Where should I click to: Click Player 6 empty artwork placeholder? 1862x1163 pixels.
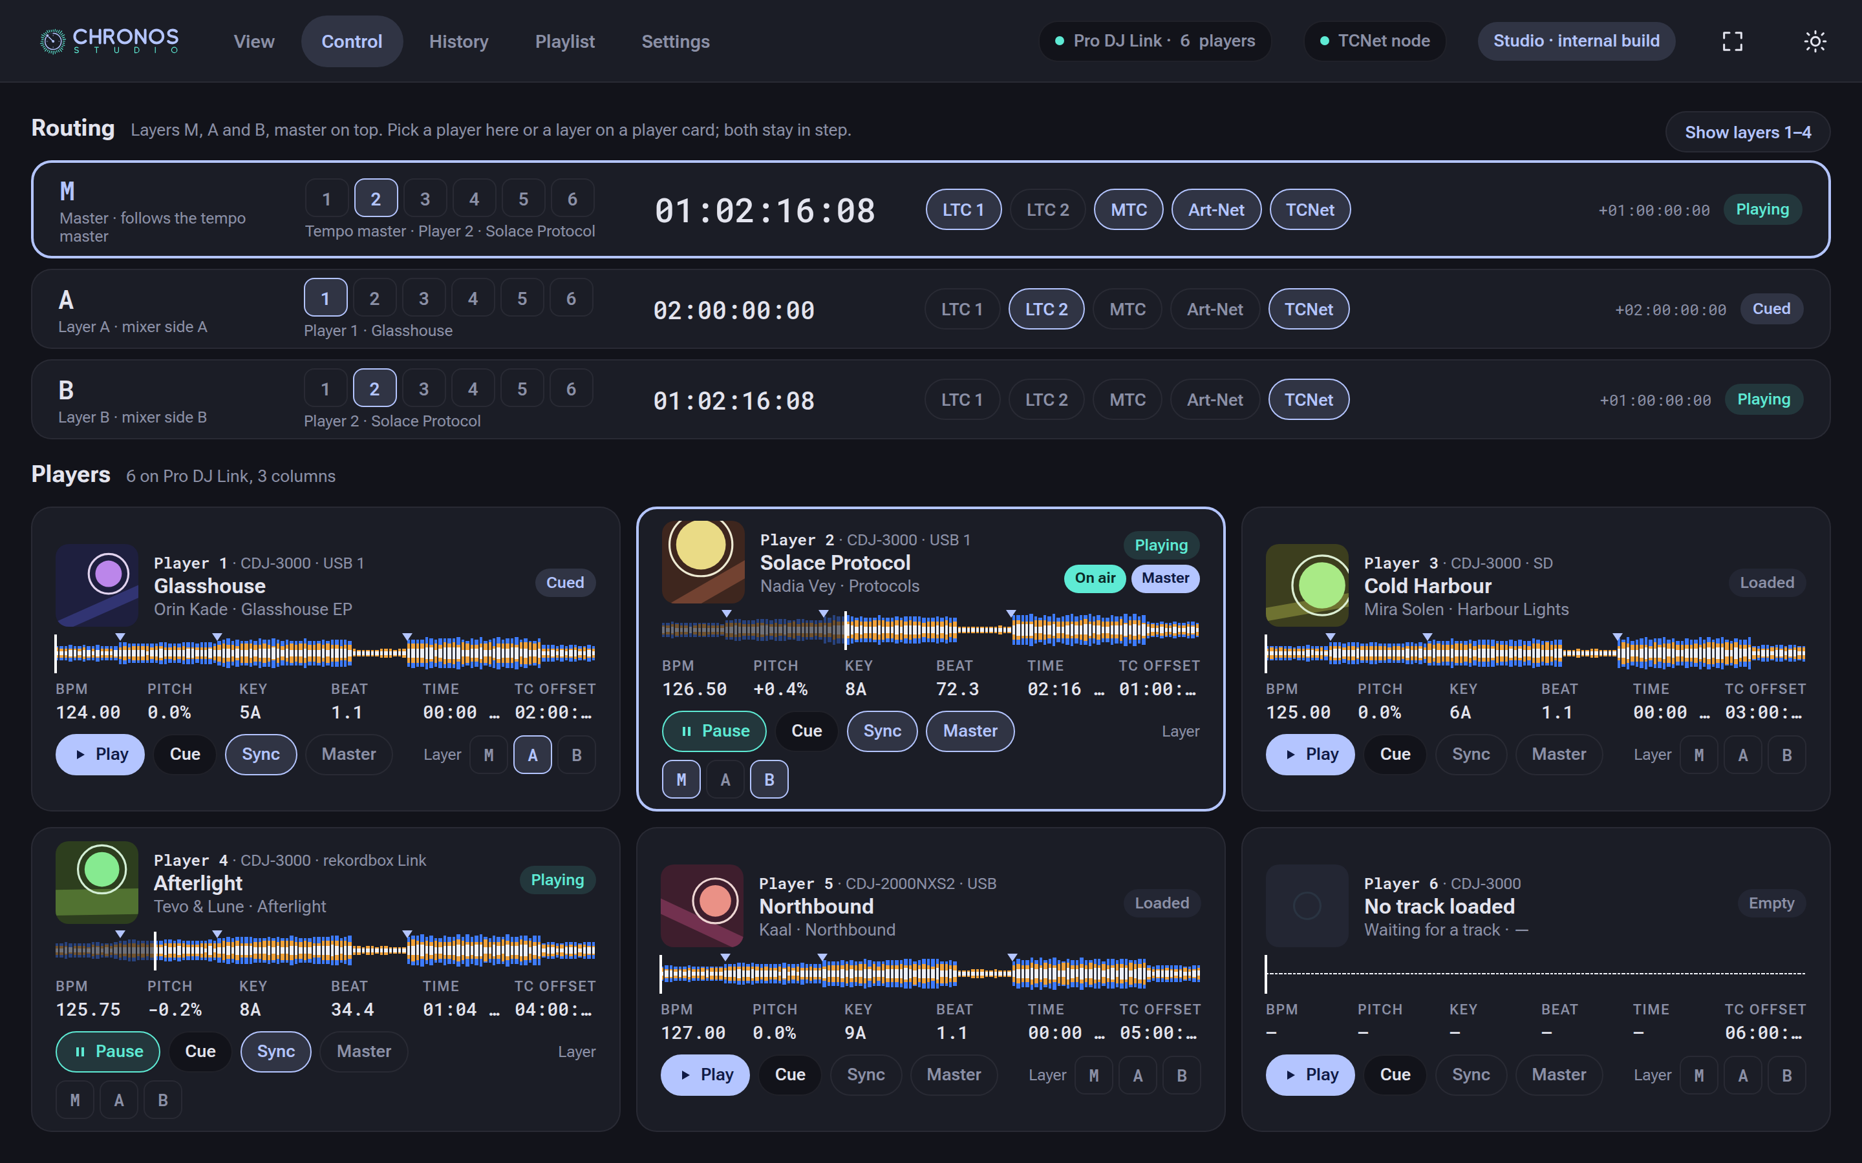pos(1307,906)
